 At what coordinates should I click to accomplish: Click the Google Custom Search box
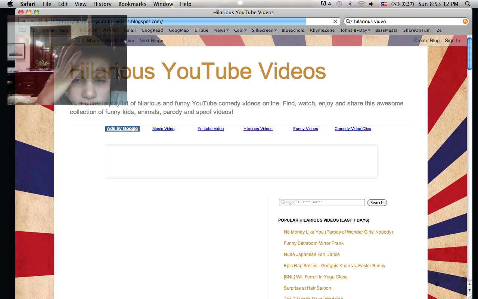pos(322,202)
